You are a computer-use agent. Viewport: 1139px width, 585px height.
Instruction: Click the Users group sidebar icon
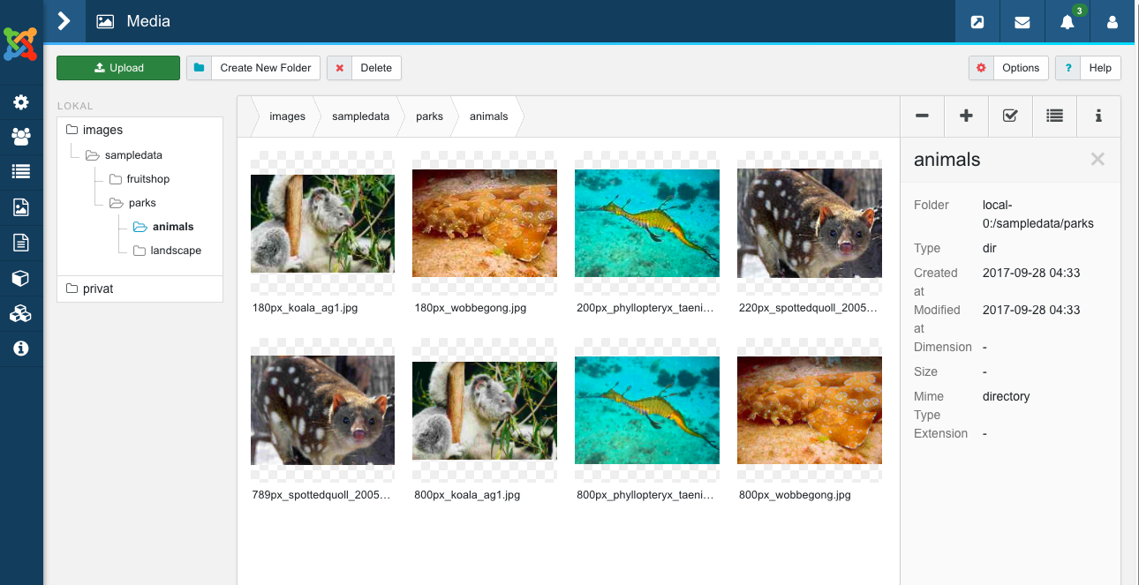[21, 137]
